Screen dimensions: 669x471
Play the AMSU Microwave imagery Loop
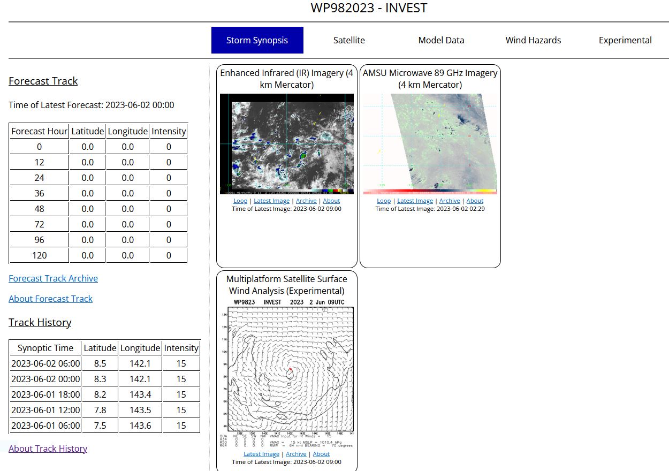(x=384, y=201)
